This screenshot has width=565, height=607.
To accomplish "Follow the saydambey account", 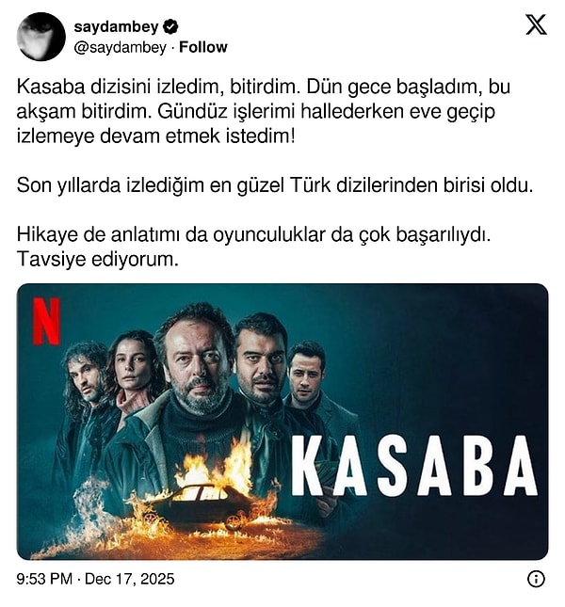I will 202,47.
